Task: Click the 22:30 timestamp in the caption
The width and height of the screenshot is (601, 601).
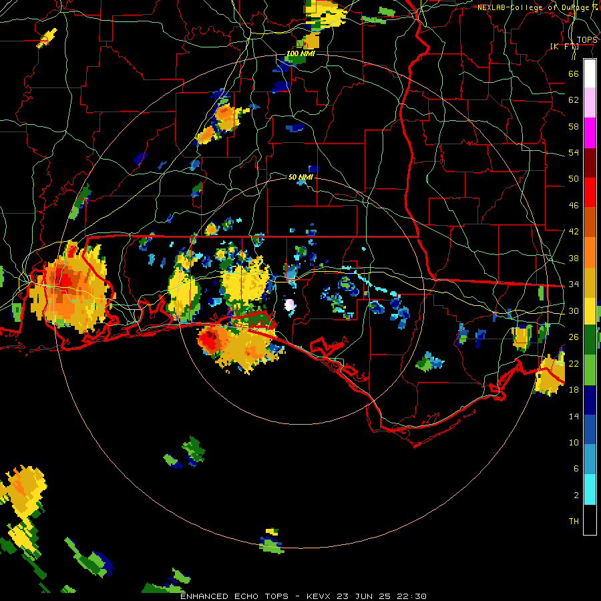Action: (412, 596)
